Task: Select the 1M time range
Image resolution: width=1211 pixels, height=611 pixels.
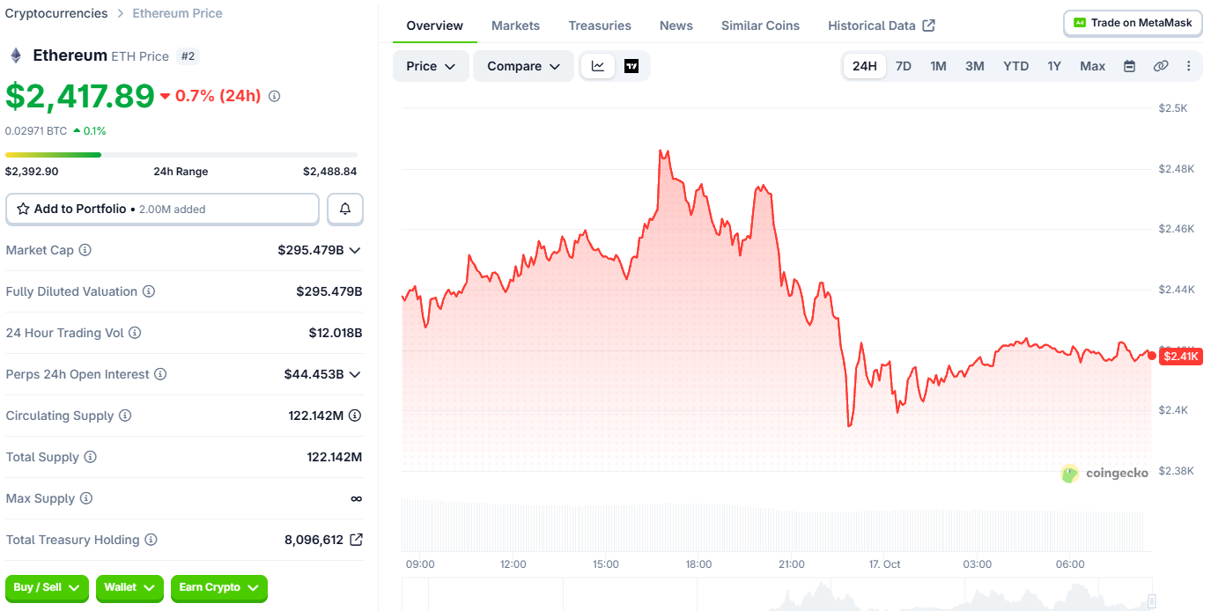Action: tap(939, 66)
